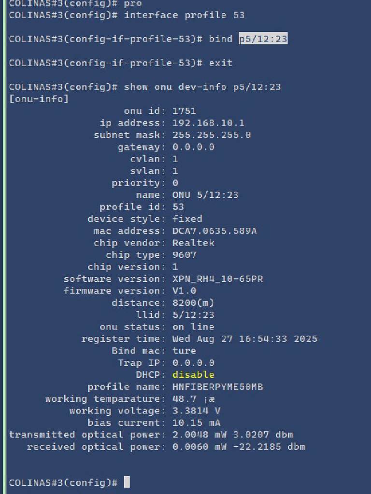Click the IP address 192.168.10.1
This screenshot has height=494, width=371.
click(x=208, y=123)
